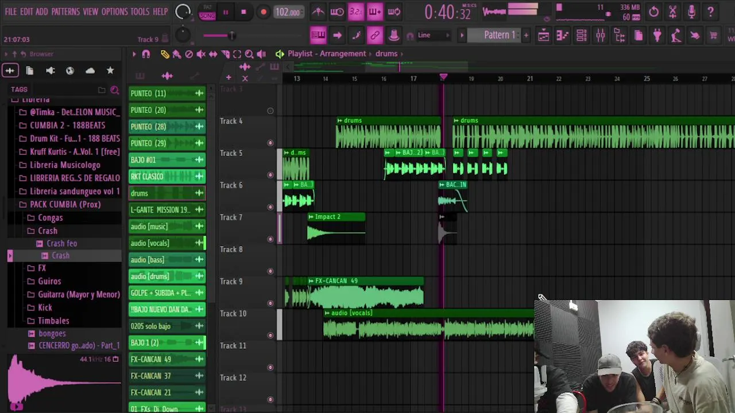Click the main volume knob
The width and height of the screenshot is (735, 413).
click(183, 12)
